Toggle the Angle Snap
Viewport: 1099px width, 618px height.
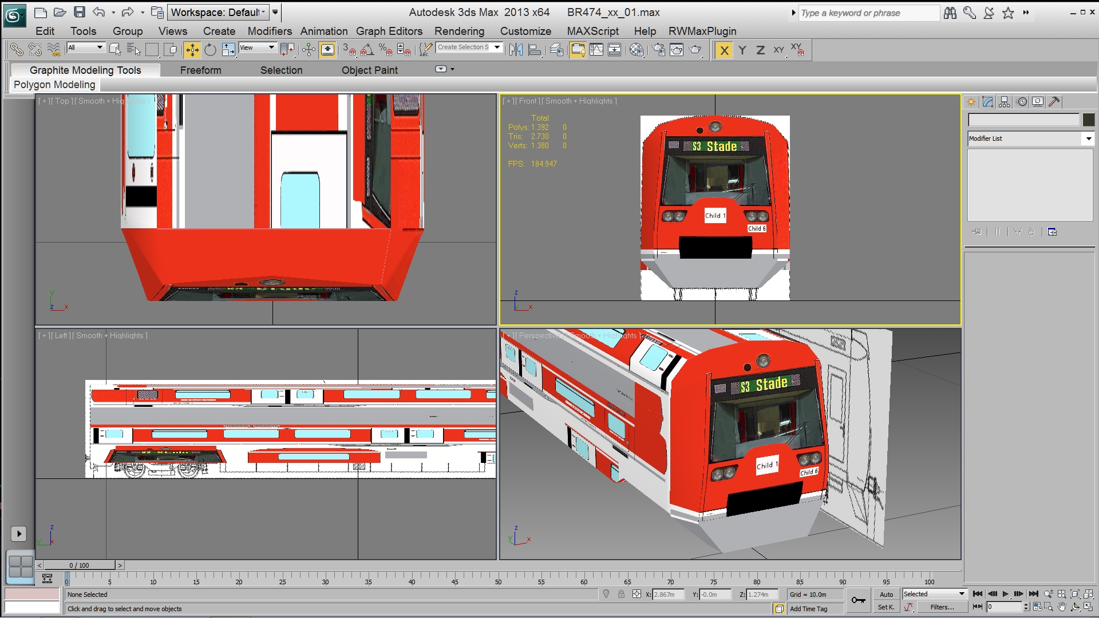(x=367, y=50)
